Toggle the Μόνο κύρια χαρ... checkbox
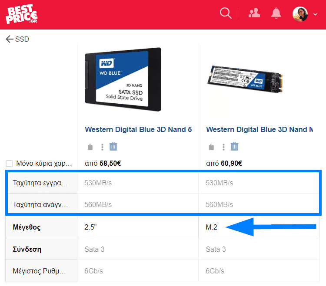Viewport: 326px width, 286px height. point(9,164)
